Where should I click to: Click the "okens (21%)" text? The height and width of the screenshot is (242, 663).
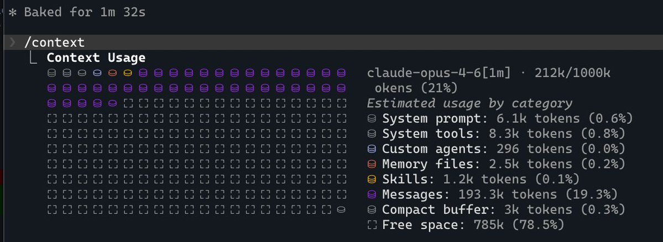point(416,89)
